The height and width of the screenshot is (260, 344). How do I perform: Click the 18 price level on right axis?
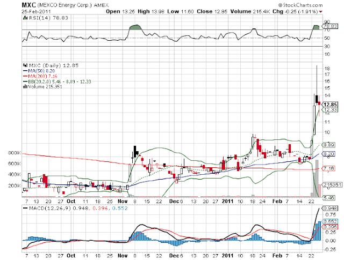[x=327, y=68]
